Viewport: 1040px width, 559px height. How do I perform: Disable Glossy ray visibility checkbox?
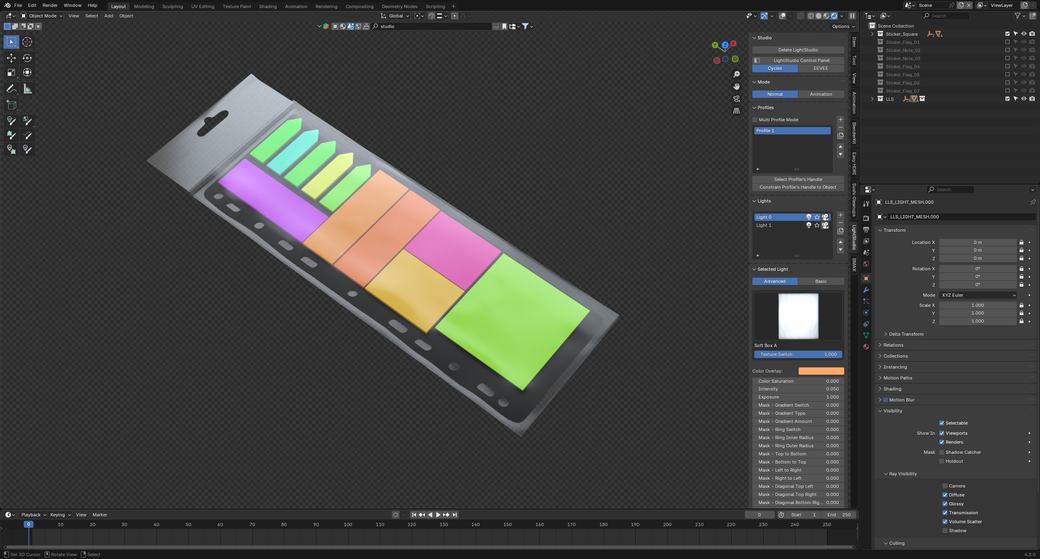945,504
